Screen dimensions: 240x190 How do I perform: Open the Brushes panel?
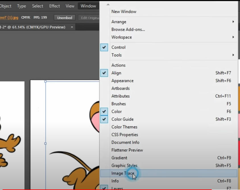pyautogui.click(x=169, y=104)
